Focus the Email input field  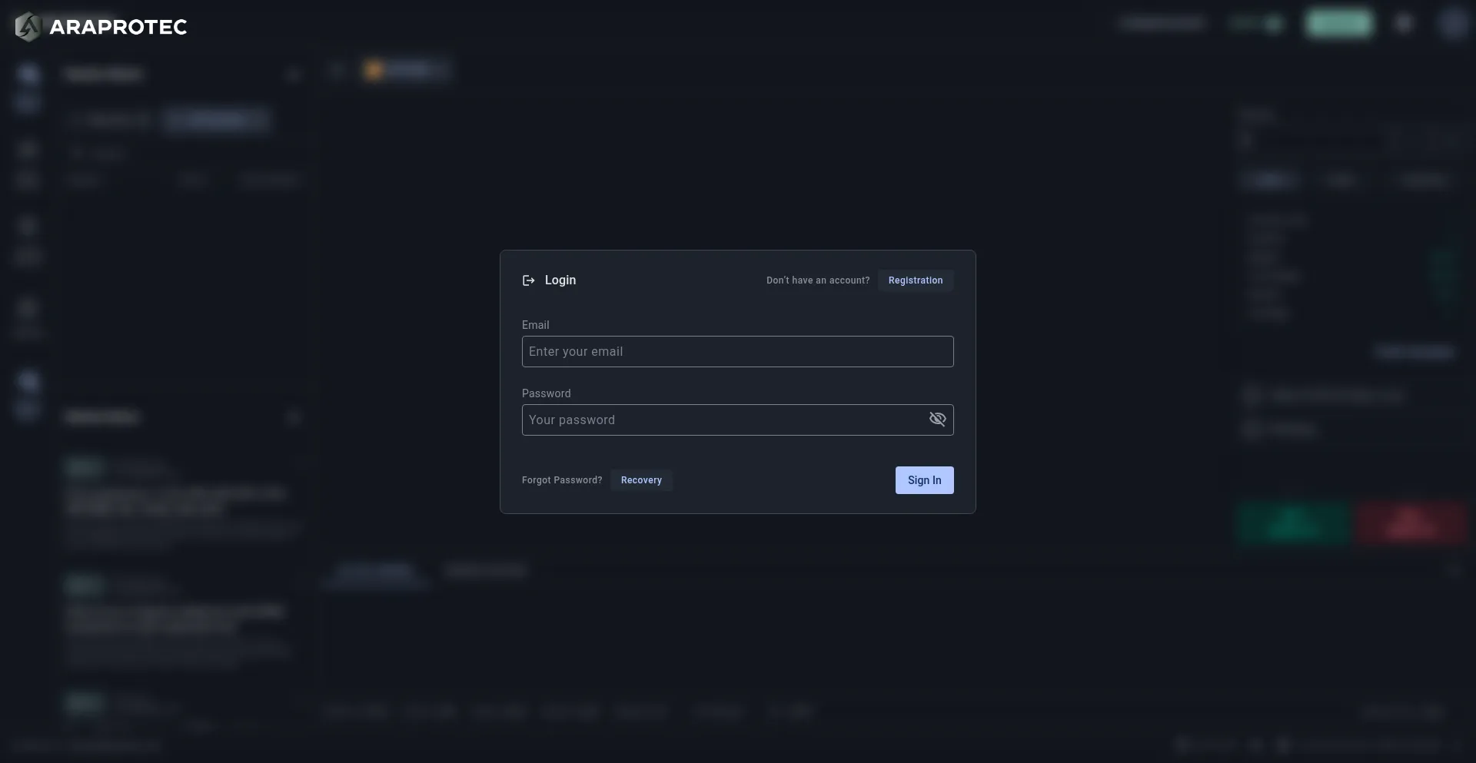[737, 352]
